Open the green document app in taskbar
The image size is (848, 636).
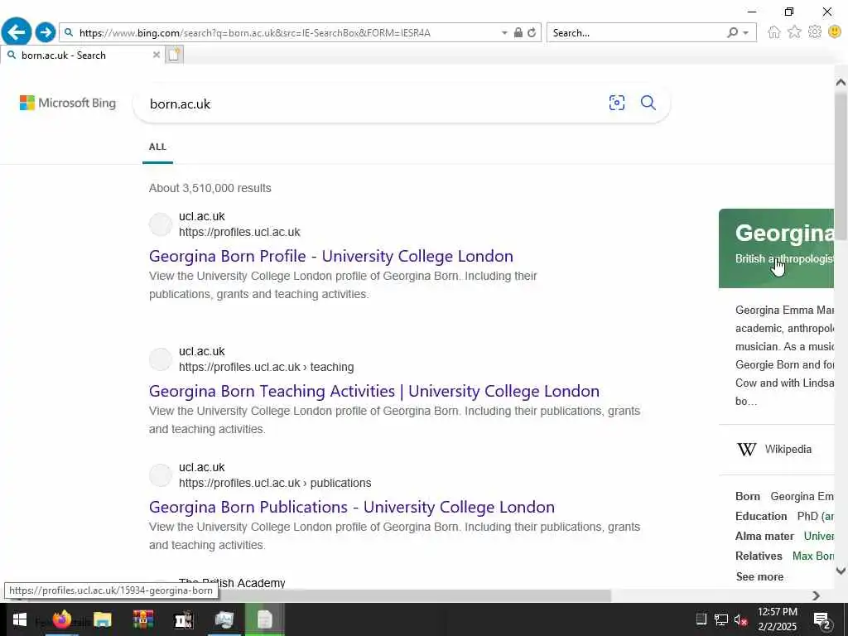pyautogui.click(x=264, y=619)
